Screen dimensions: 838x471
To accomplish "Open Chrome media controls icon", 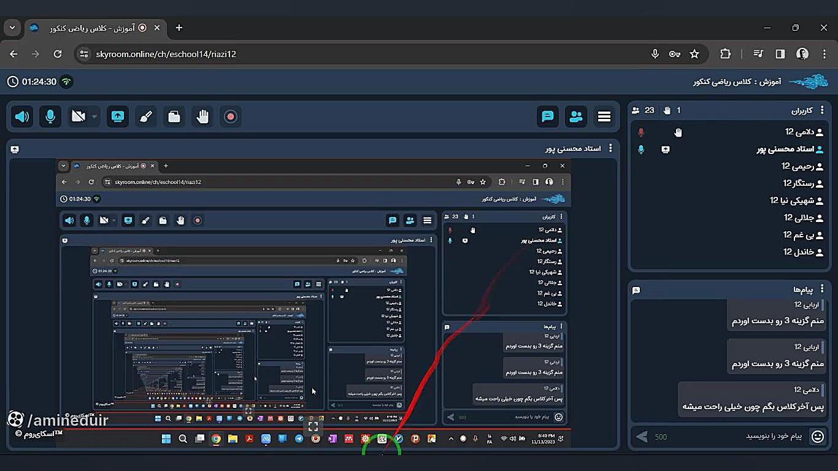I will click(759, 54).
